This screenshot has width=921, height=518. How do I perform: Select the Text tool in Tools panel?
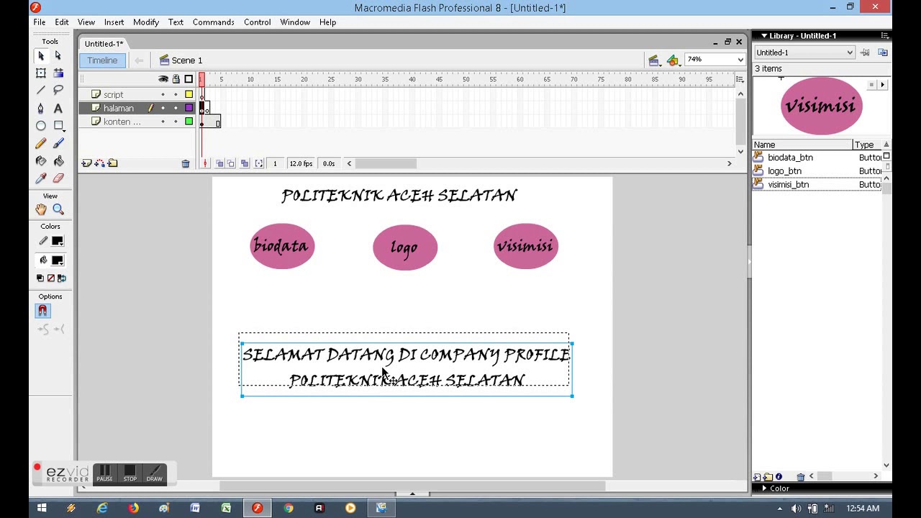(58, 108)
